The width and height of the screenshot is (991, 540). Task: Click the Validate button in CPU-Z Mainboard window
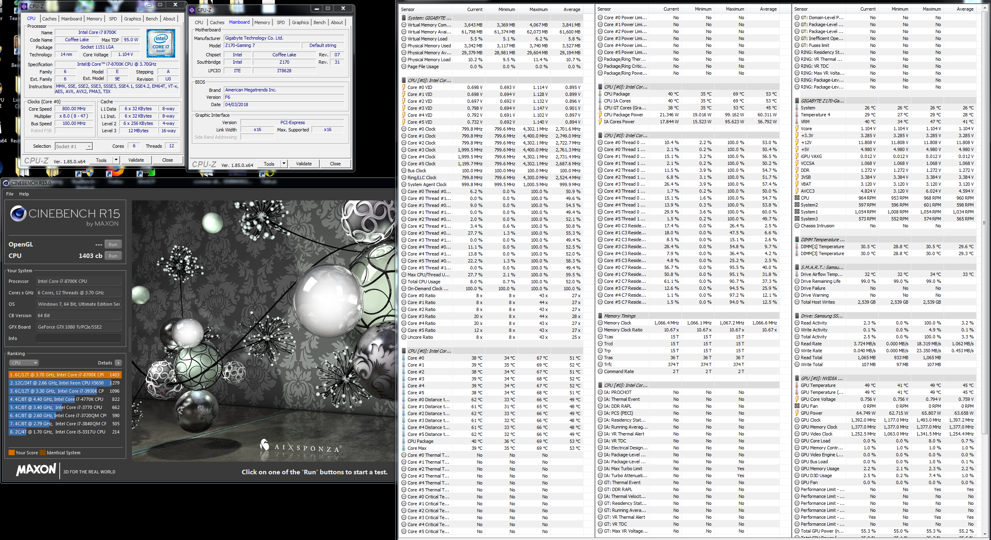coord(304,164)
